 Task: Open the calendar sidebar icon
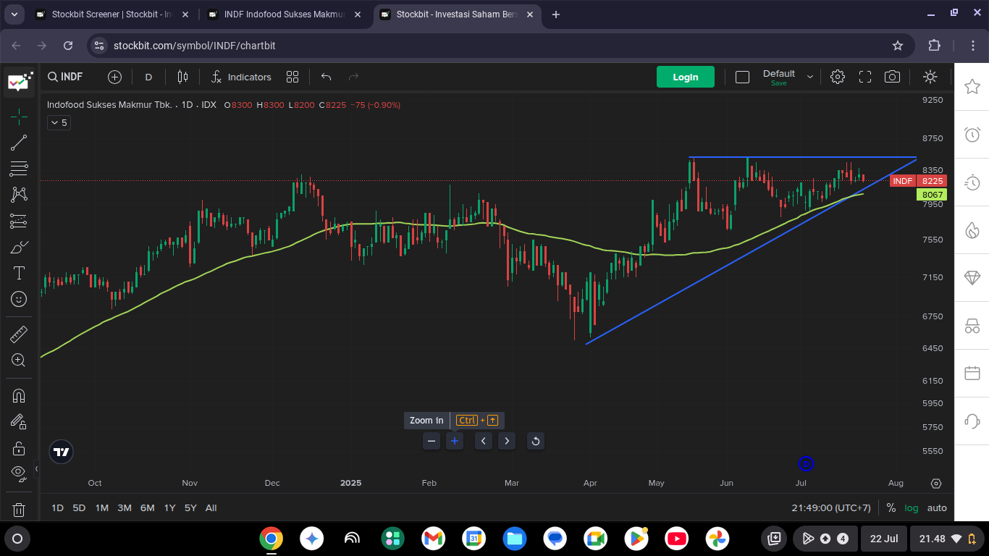coord(972,374)
